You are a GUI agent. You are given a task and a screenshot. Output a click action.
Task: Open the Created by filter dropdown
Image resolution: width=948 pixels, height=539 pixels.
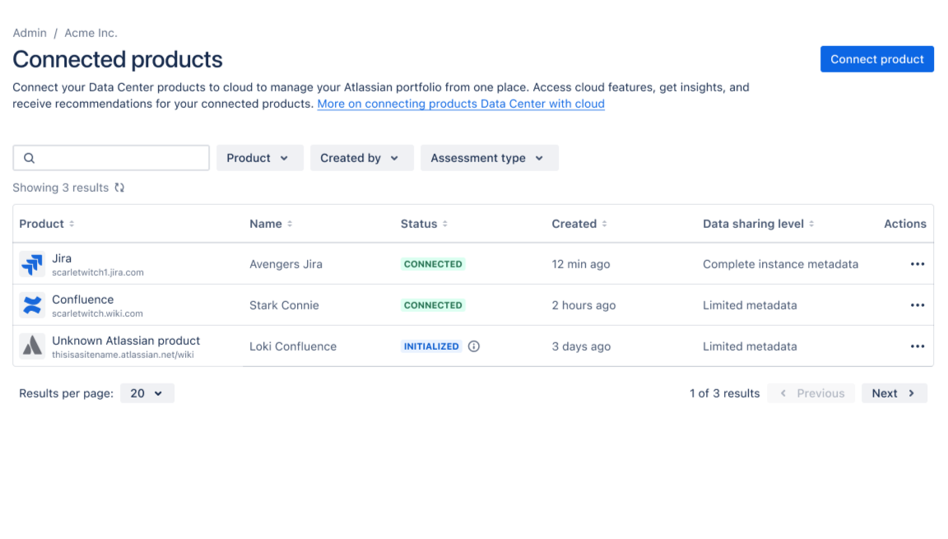click(x=360, y=158)
